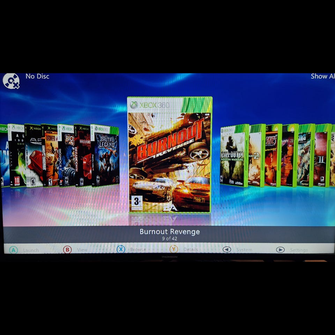Click the green A Launch icon
Screen dimensions: 335x335
(x=14, y=250)
